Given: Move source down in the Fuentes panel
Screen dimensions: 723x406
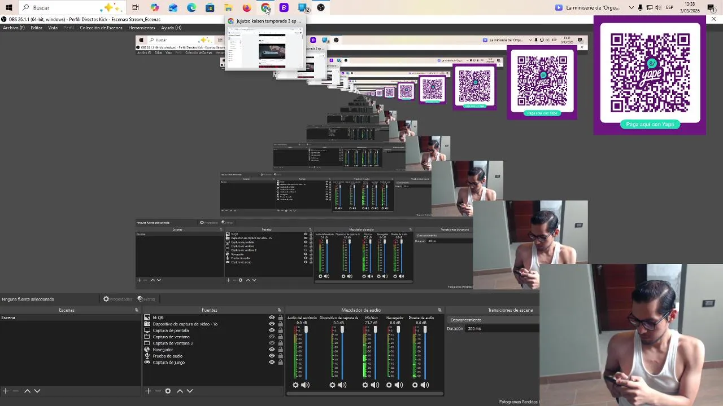Looking at the screenshot, I should [x=190, y=391].
